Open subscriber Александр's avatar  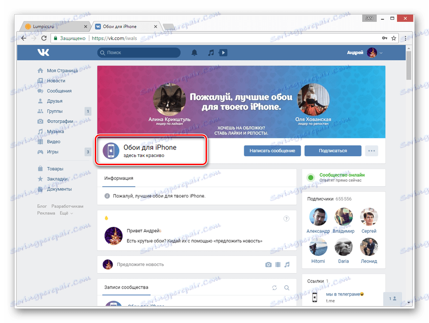[318, 217]
